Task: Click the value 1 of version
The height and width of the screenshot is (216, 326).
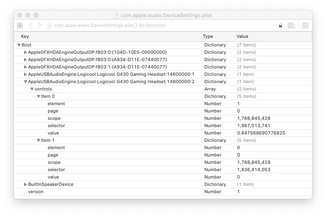Action: tap(238, 192)
